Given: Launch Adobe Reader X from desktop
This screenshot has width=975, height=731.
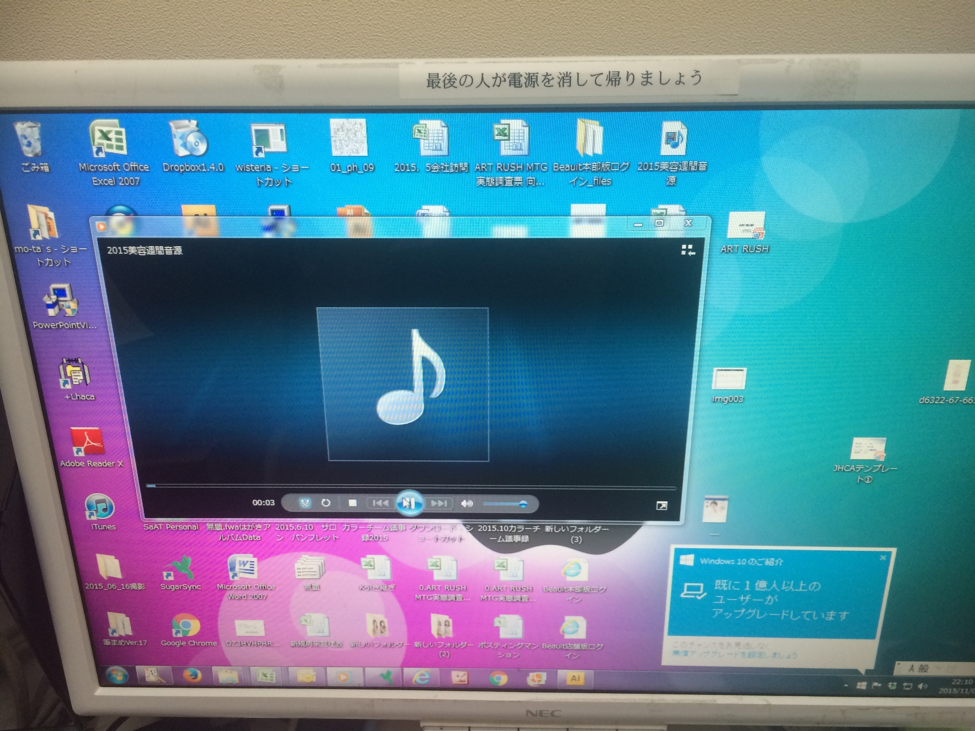Looking at the screenshot, I should (x=90, y=447).
